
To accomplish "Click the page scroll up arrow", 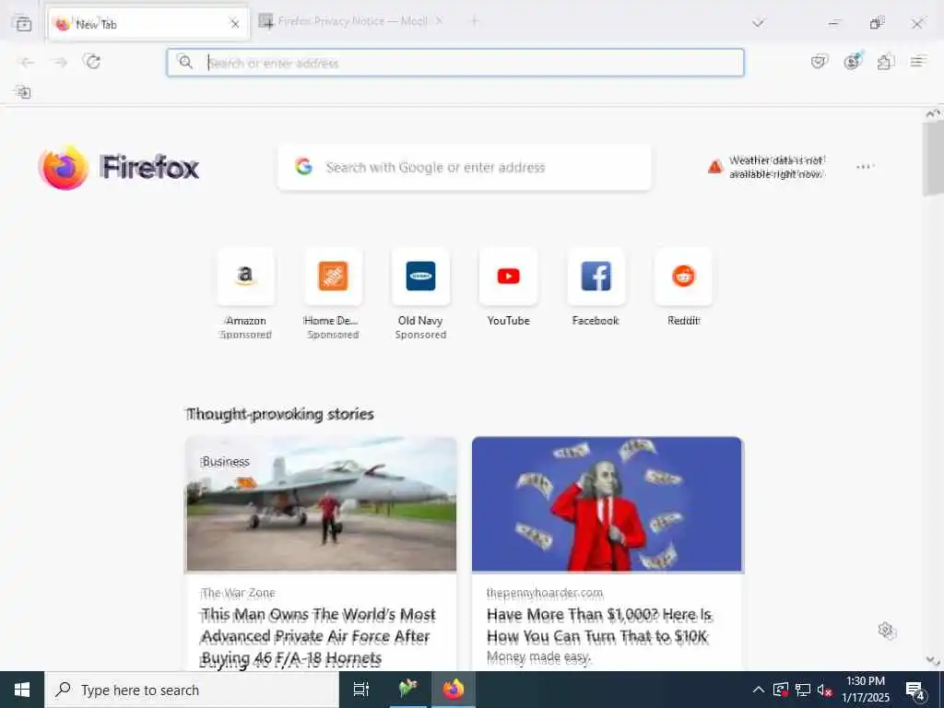I will coord(933,113).
